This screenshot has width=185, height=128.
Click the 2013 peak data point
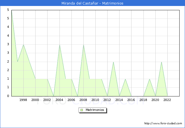[113, 62]
